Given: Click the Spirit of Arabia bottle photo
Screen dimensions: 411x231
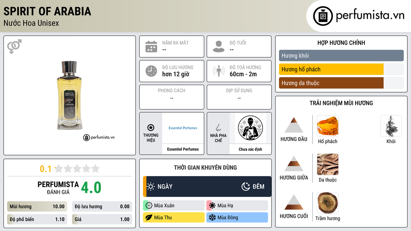Looking at the screenshot, I should coord(69,95).
